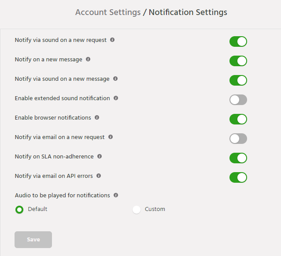This screenshot has width=281, height=256.
Task: Click info icon for email on API errors
Action: tap(99, 176)
